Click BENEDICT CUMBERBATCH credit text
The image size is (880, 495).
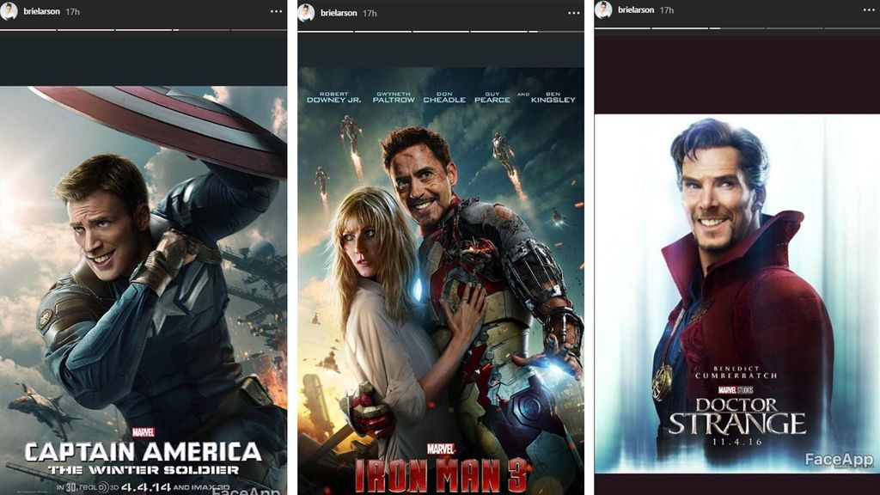[736, 372]
